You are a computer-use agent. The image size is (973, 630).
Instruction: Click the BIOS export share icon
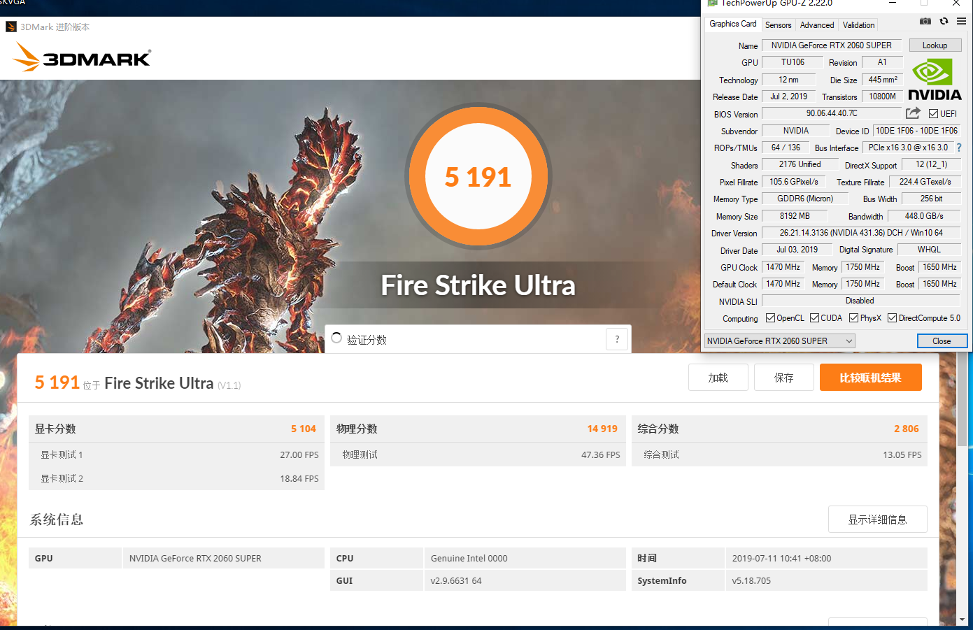click(913, 113)
